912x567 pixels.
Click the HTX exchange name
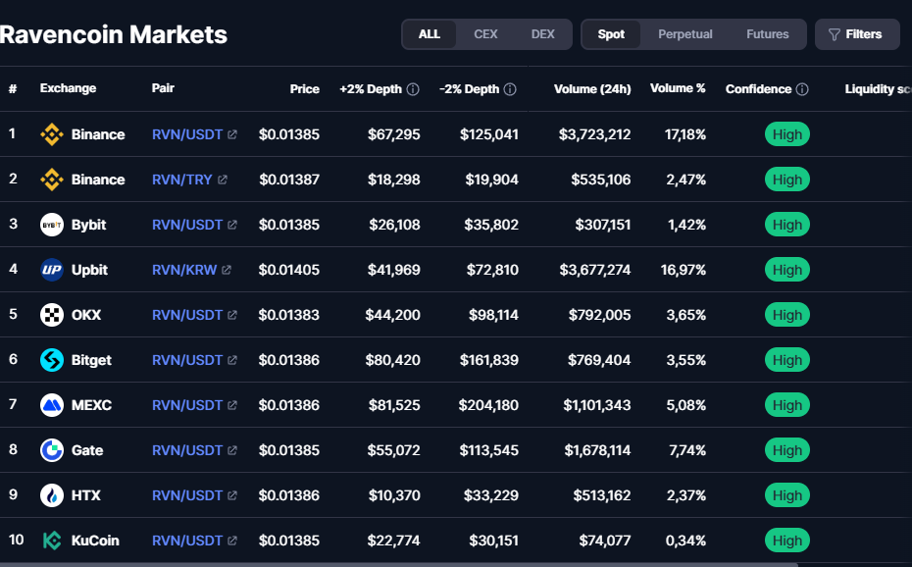coord(85,494)
